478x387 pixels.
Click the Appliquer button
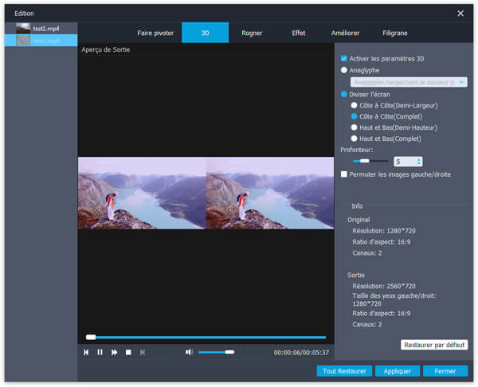(397, 371)
